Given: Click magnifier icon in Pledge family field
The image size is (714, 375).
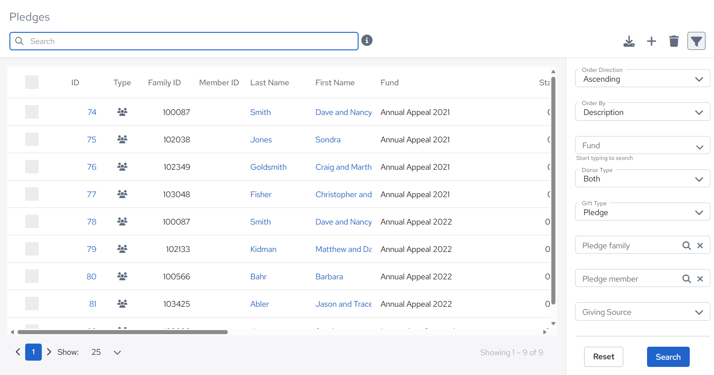Looking at the screenshot, I should (x=687, y=246).
